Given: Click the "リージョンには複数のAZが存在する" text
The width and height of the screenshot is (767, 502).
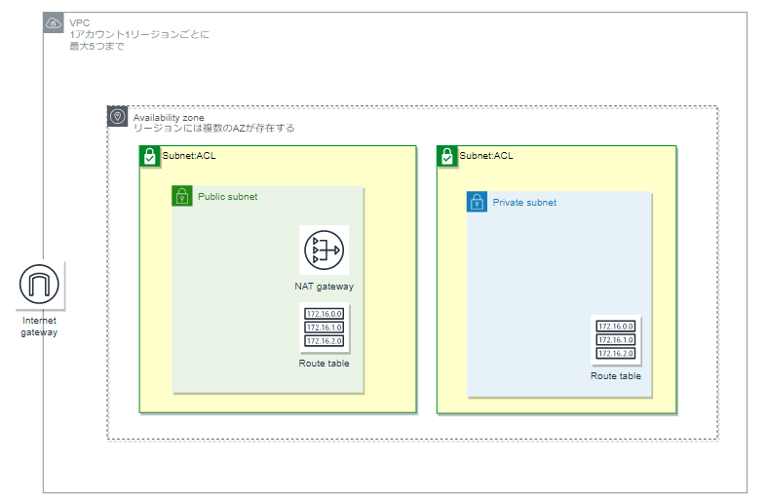Looking at the screenshot, I should 213,129.
